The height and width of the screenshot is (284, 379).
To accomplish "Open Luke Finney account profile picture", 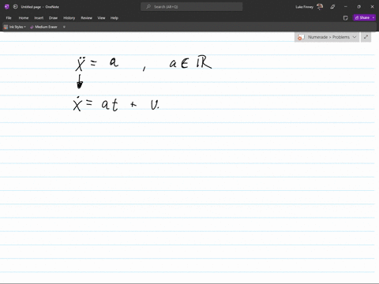I will 320,7.
